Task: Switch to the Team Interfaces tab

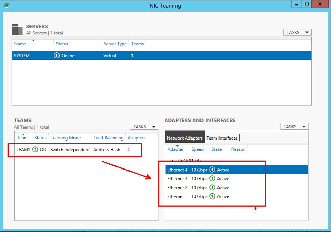Action: tap(222, 138)
